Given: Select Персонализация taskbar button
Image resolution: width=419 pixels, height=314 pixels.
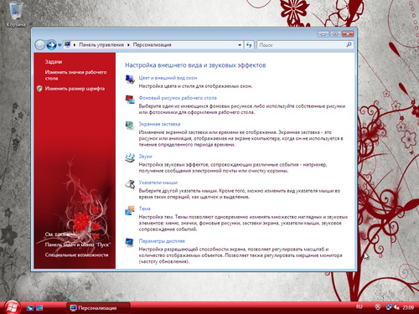Looking at the screenshot, I should (98, 308).
